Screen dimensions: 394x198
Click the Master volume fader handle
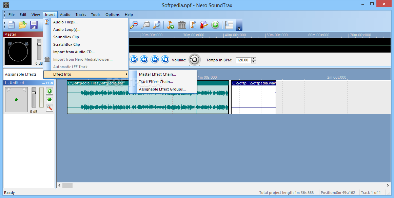(x=39, y=44)
